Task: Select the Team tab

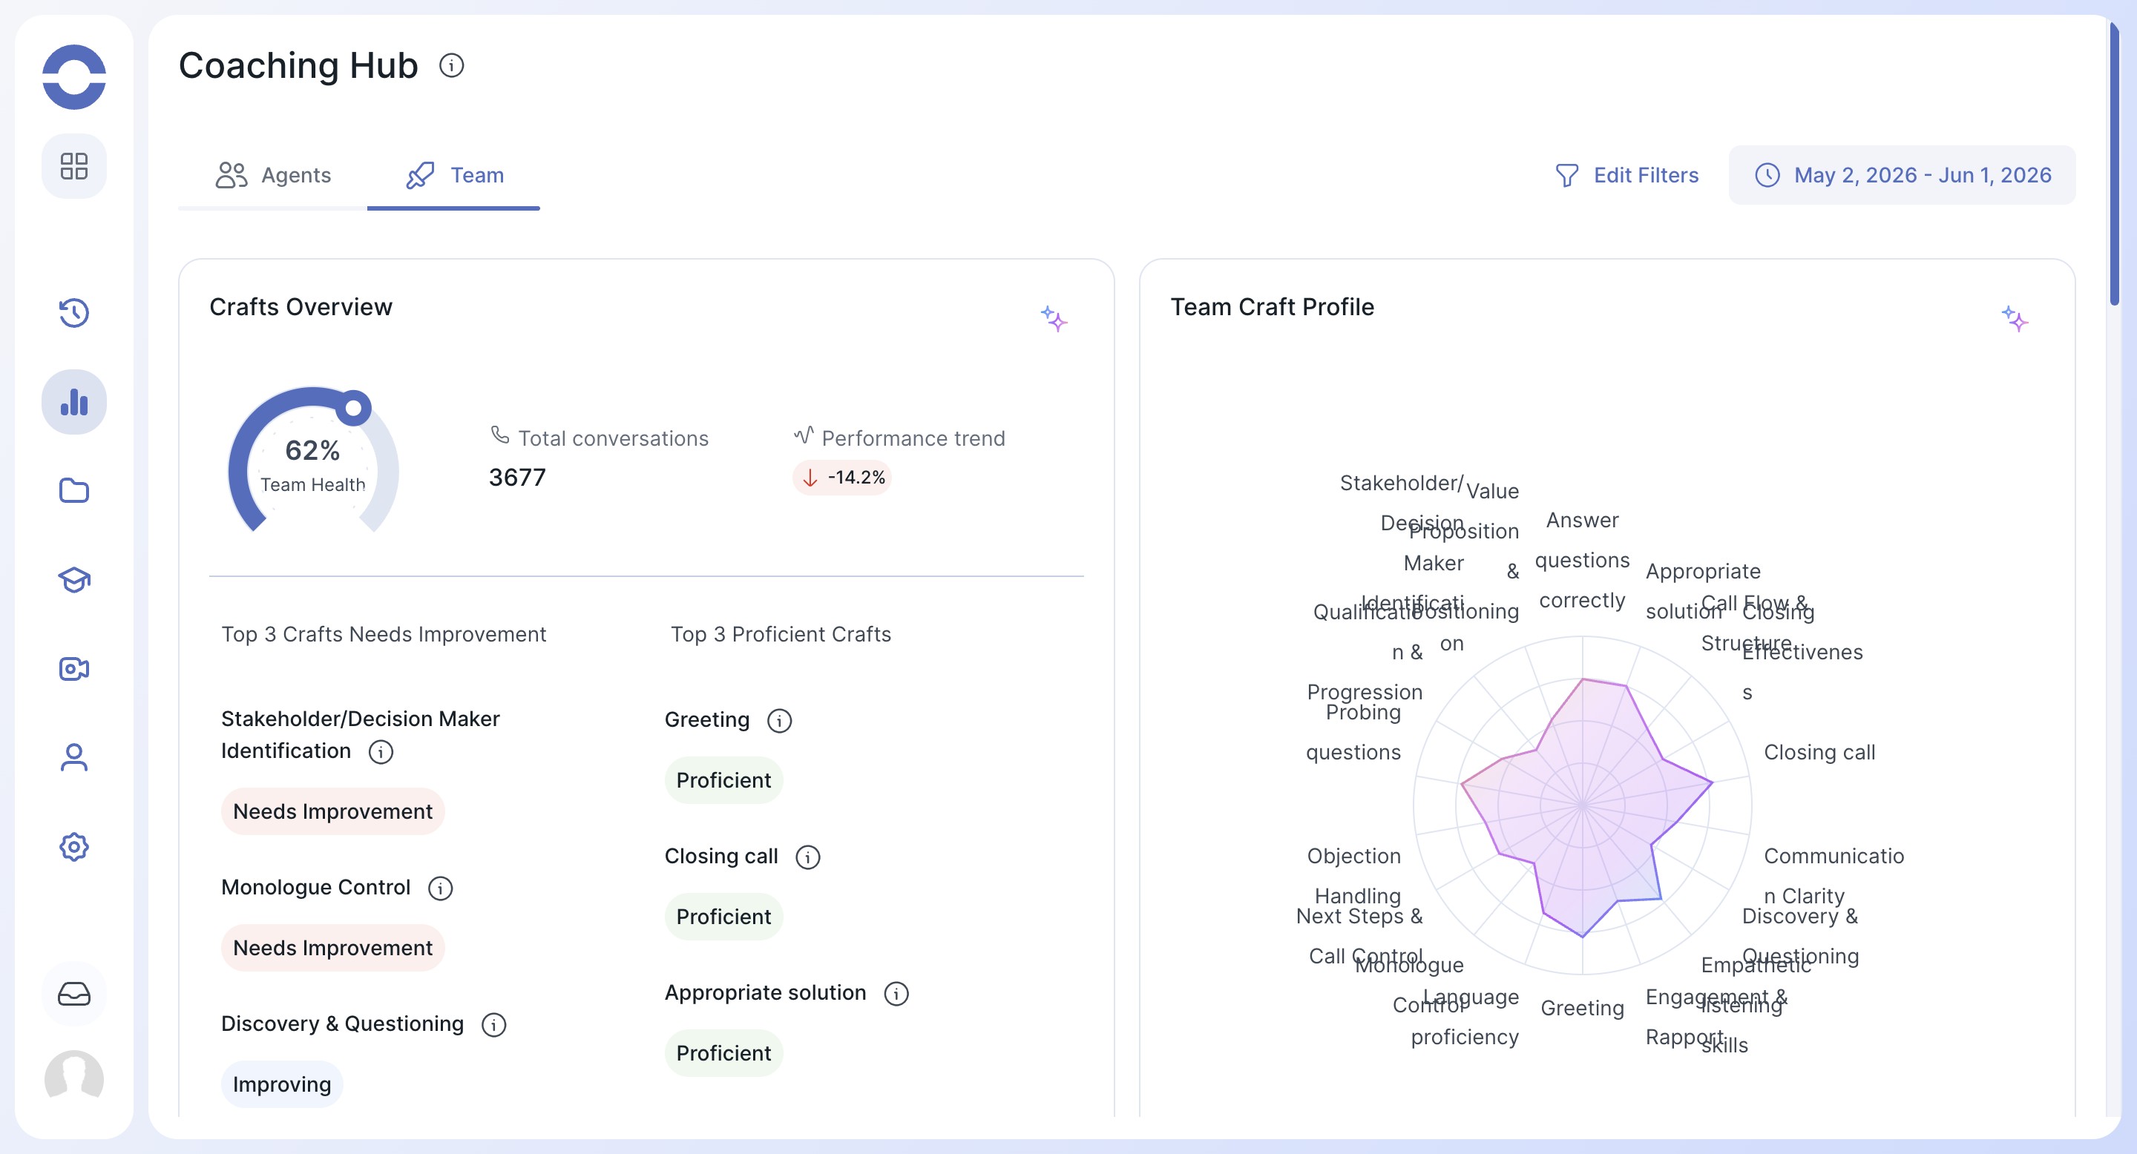Action: click(x=454, y=175)
